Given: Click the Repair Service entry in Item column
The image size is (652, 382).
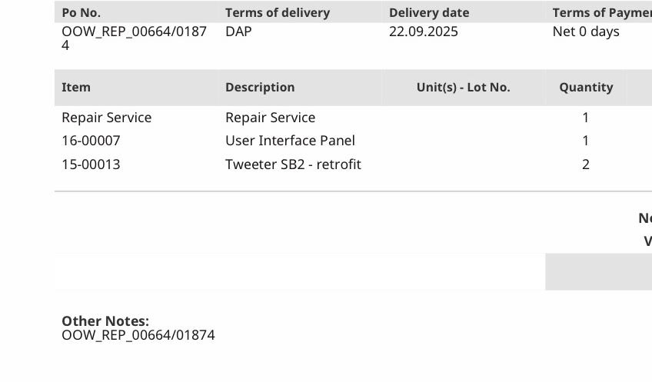Looking at the screenshot, I should pos(107,118).
